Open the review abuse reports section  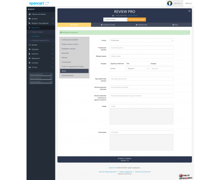(x=74, y=66)
